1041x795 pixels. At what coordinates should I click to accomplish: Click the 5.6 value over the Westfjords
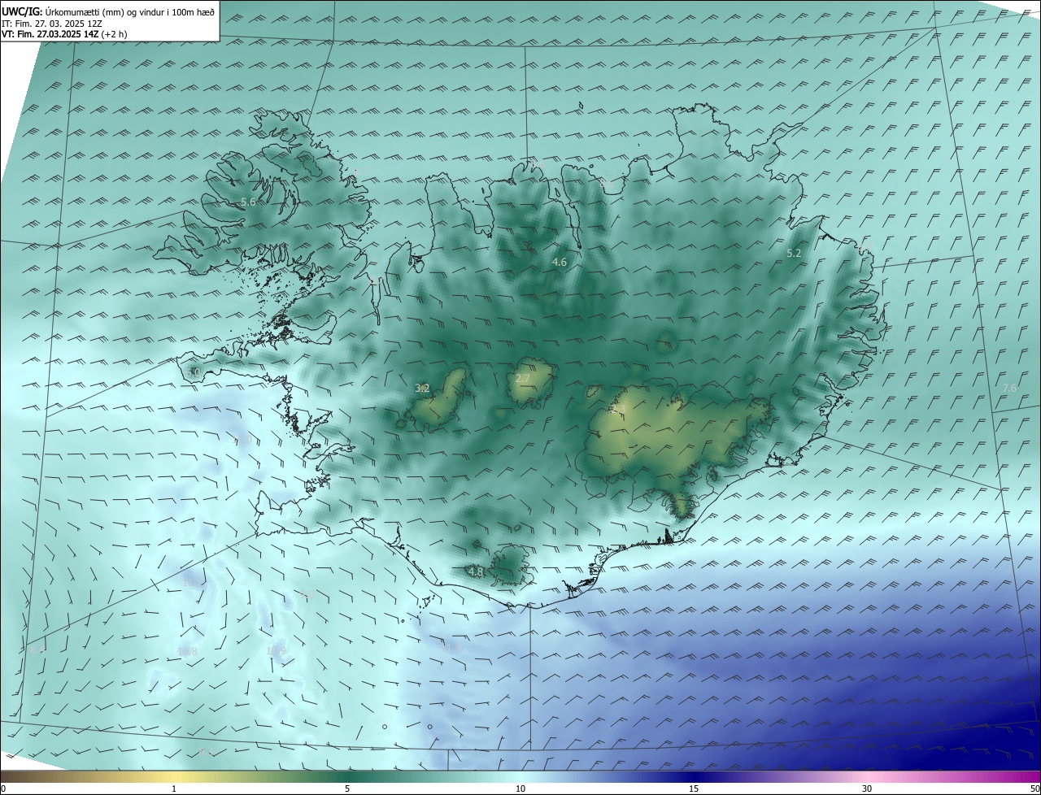point(248,202)
